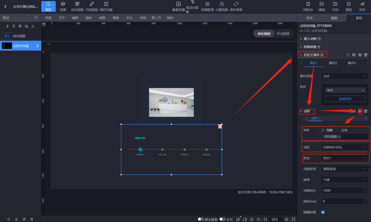
Task: Open the 速率 dropdown showing 匀速
Action: click(345, 180)
